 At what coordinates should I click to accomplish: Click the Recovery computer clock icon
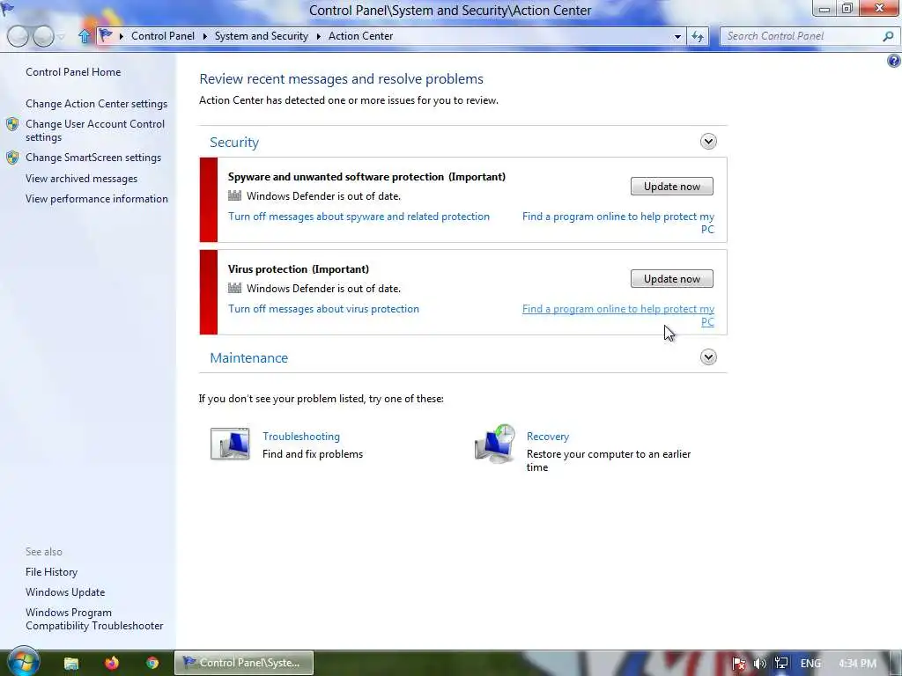(495, 444)
